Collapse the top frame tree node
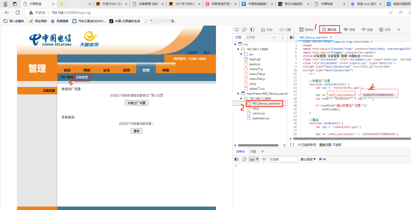The width and height of the screenshot is (411, 210). [235, 44]
